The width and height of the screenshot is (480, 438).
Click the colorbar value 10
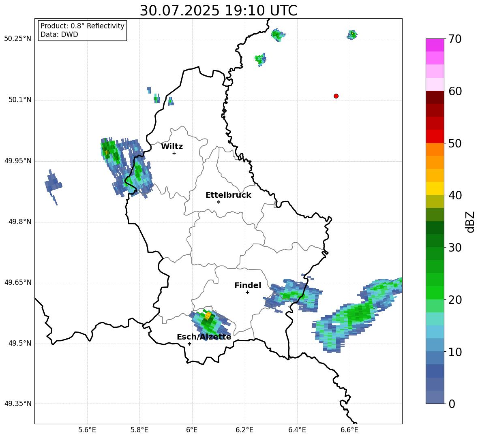[455, 352]
